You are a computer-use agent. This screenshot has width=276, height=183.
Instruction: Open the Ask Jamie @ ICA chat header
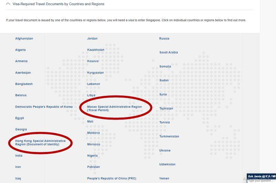262,176
